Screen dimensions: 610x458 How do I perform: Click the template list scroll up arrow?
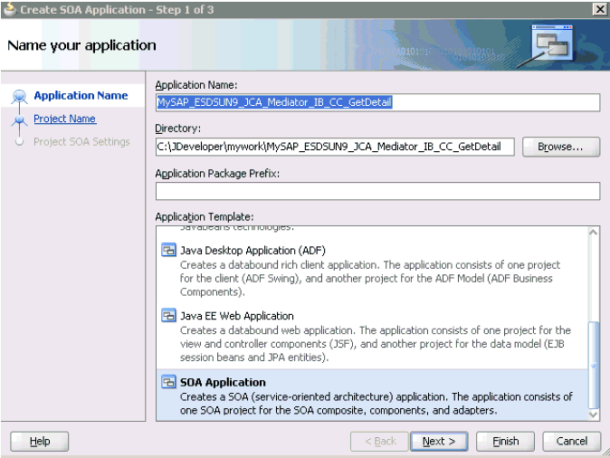[594, 233]
